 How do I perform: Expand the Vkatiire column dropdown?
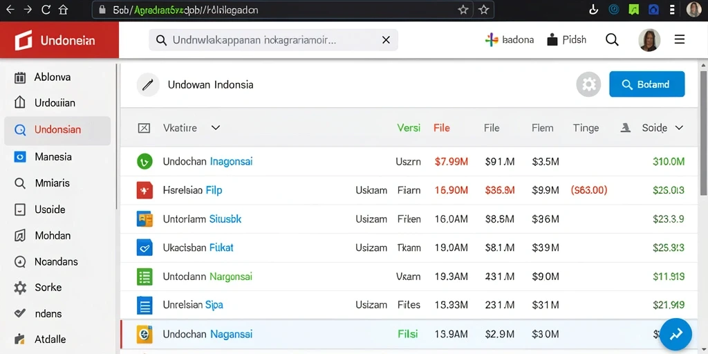click(x=216, y=128)
